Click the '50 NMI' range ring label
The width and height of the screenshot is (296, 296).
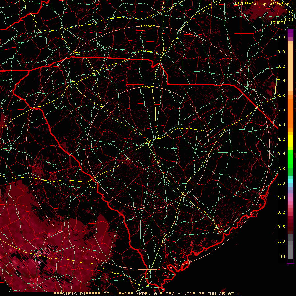click(x=148, y=87)
